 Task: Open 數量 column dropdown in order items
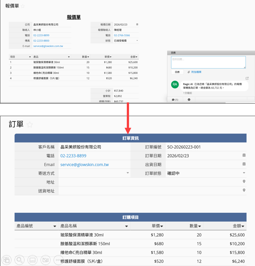pos(200,226)
